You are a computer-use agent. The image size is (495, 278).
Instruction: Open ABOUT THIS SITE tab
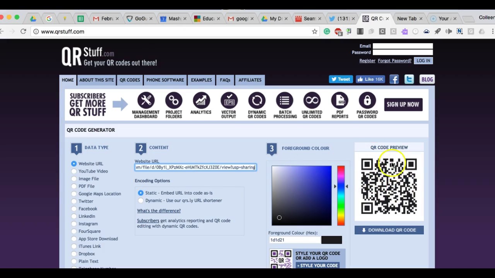[x=97, y=80]
